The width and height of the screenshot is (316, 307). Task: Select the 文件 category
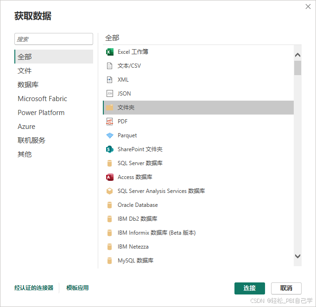(54, 71)
